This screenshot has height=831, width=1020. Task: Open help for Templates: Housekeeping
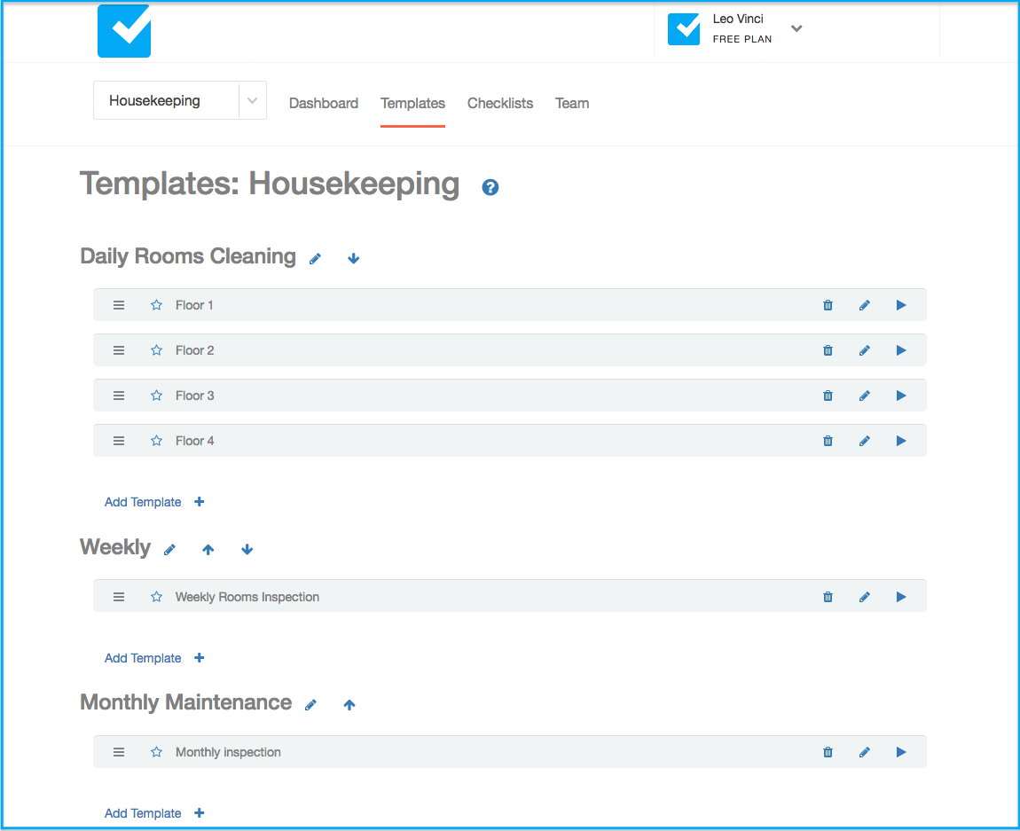[490, 187]
